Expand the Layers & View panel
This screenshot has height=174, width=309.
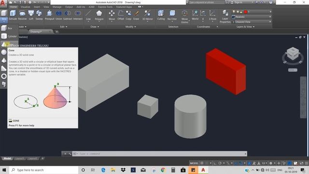click(246, 27)
